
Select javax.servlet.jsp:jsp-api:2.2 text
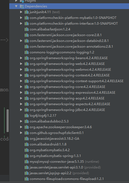(51, 173)
